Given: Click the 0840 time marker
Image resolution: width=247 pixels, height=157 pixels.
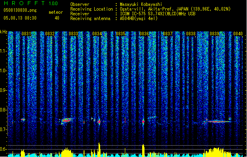Looking at the screenshot, I should click(x=238, y=34).
